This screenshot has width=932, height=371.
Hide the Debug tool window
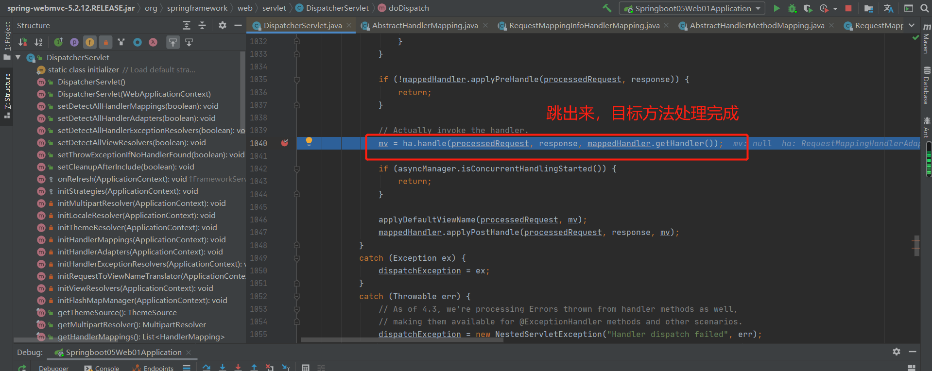click(913, 352)
